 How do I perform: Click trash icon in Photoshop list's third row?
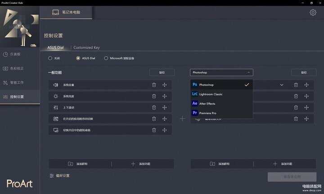(296, 107)
